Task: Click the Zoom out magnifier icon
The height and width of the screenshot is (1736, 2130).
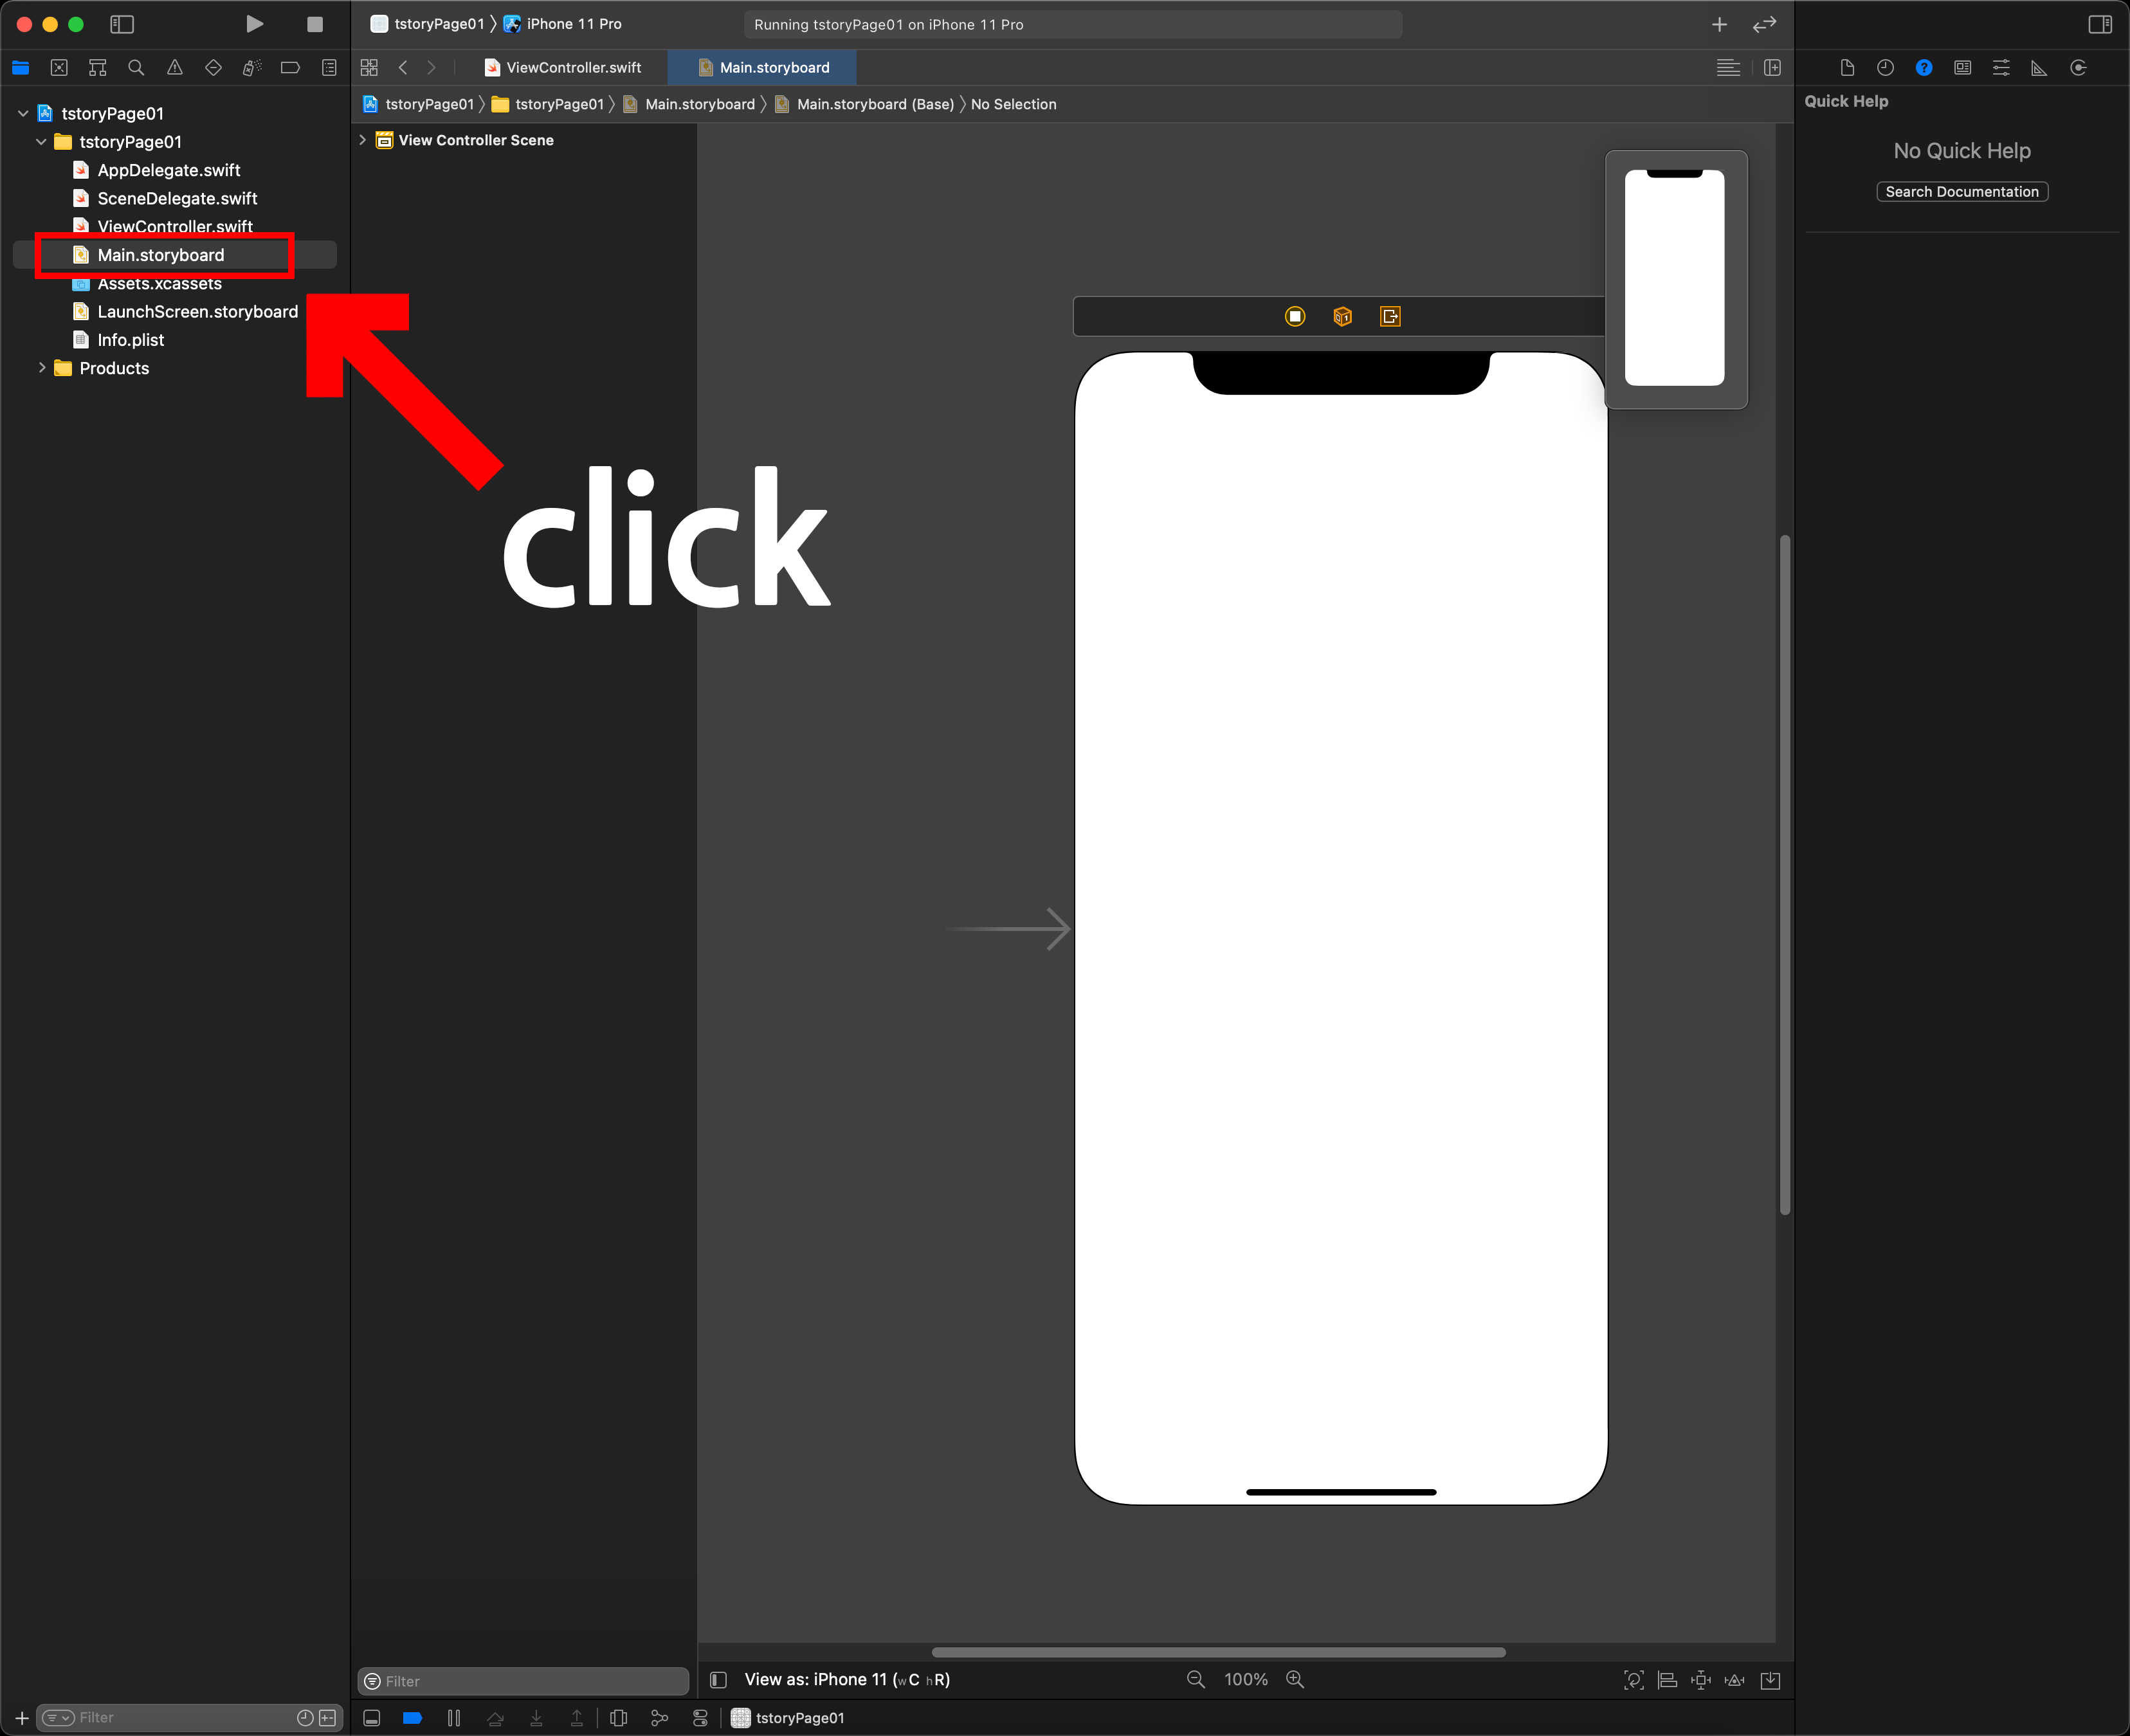Action: (1195, 1679)
